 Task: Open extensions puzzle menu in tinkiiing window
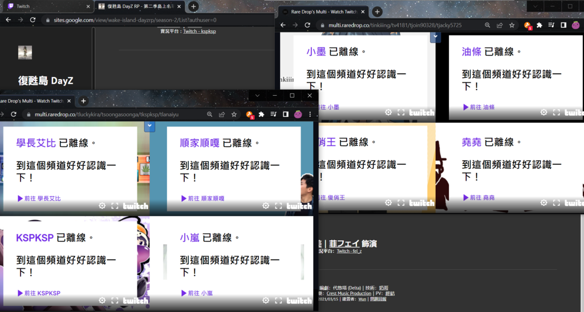(540, 25)
